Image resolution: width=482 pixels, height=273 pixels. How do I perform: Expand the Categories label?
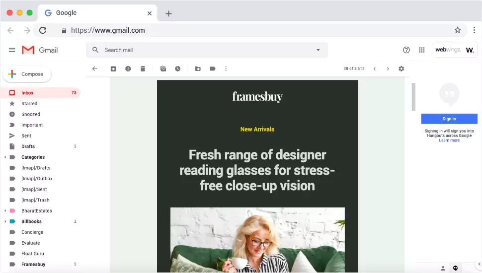pyautogui.click(x=5, y=157)
